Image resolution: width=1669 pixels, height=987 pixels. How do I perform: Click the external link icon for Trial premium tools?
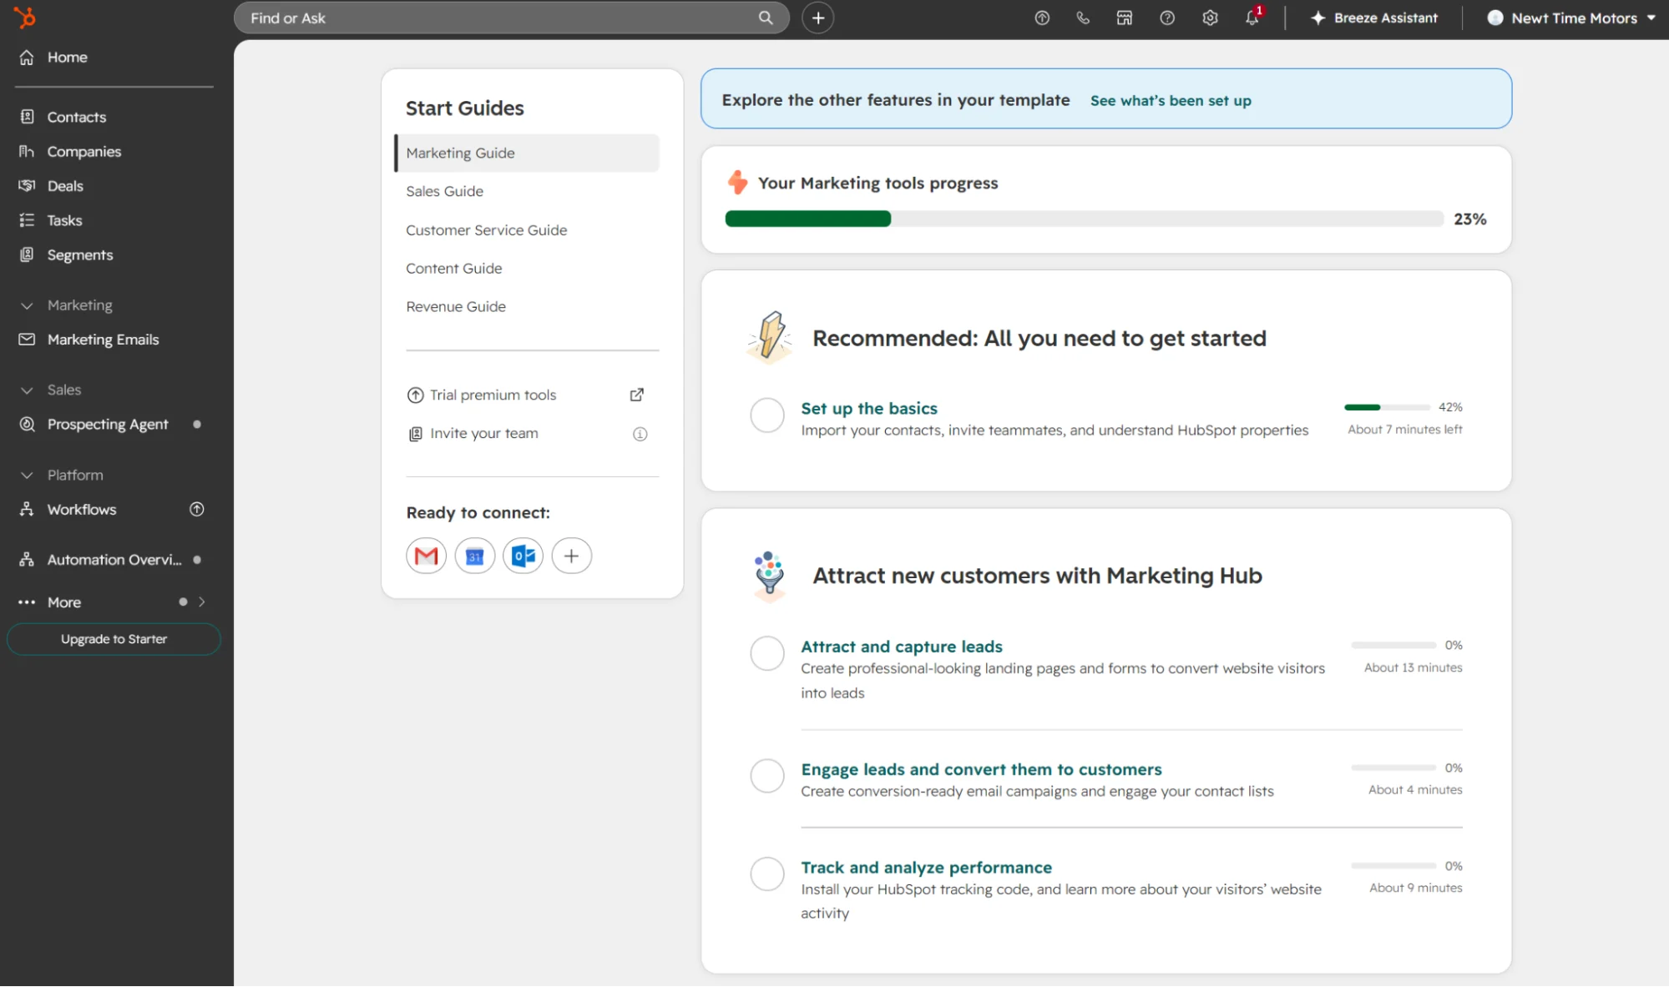tap(636, 395)
